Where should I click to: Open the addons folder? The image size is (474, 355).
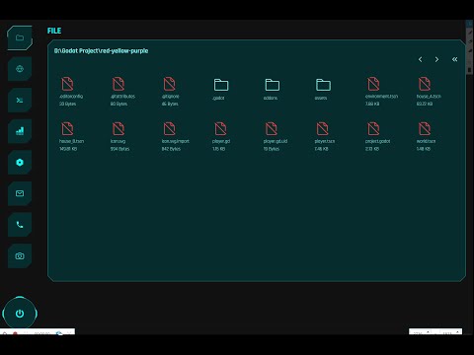pyautogui.click(x=273, y=85)
